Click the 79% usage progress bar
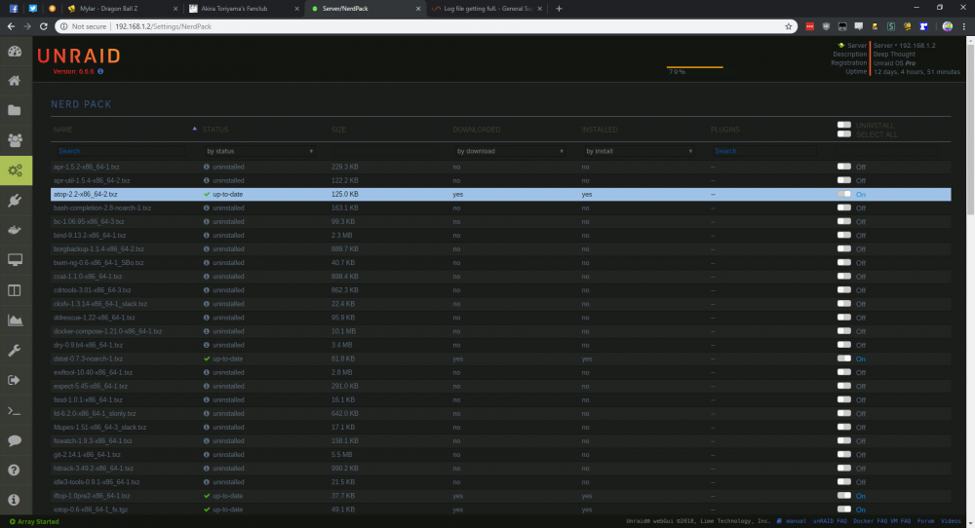This screenshot has width=975, height=528. 694,67
